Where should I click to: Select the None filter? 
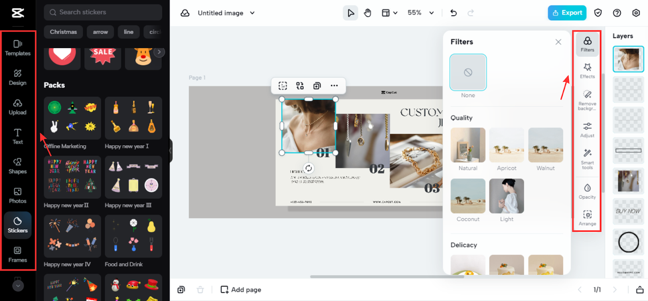coord(468,72)
